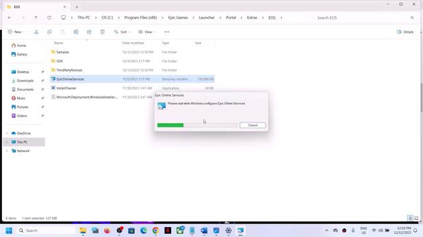
Task: Open Word from the taskbar
Action: click(x=204, y=230)
